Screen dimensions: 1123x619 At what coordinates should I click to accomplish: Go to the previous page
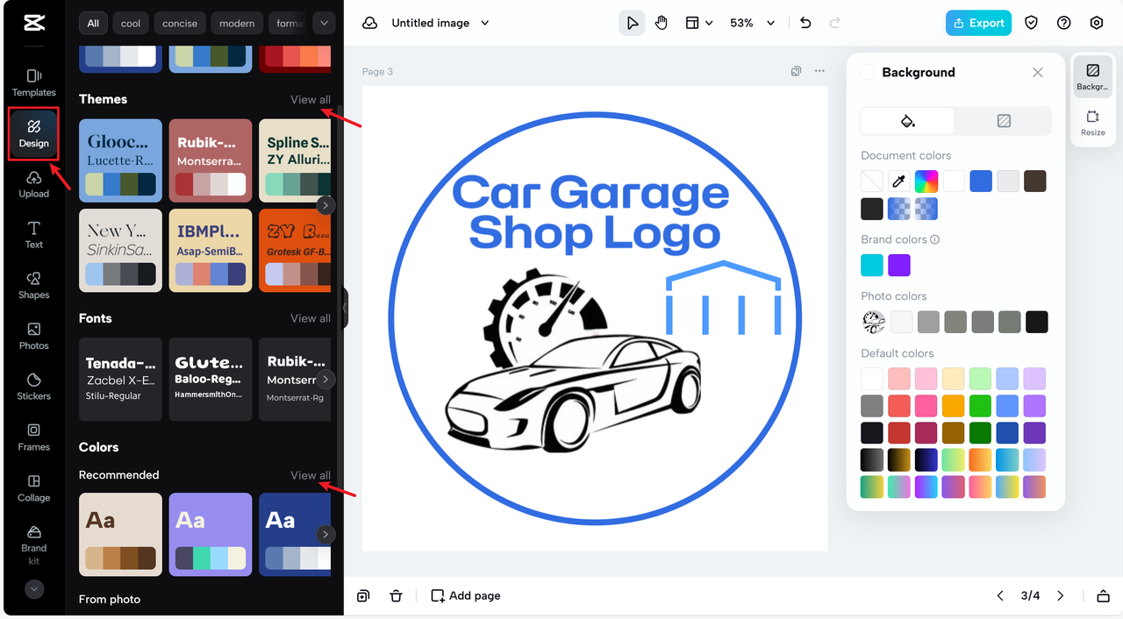click(x=1000, y=595)
